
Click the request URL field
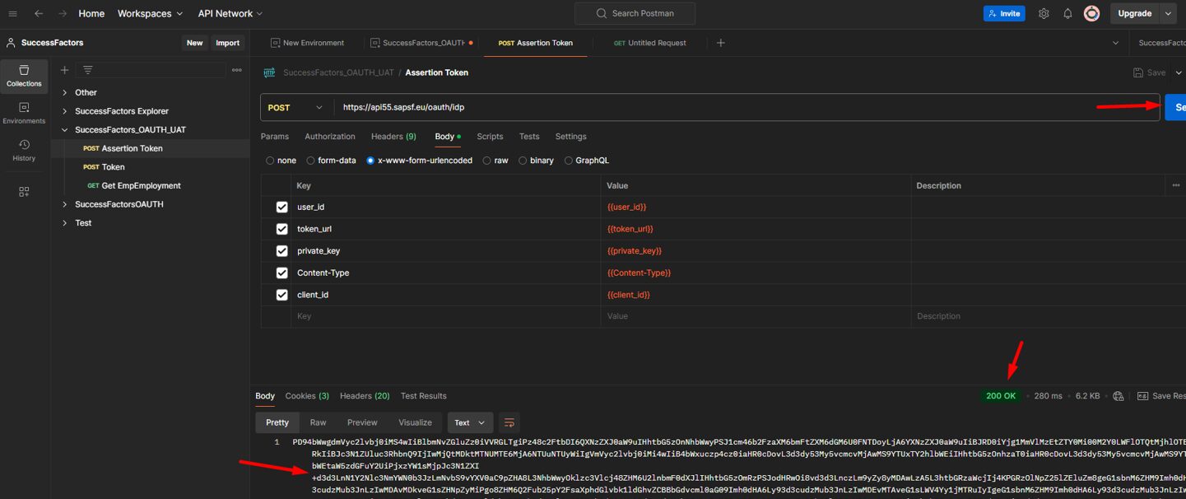tap(746, 108)
